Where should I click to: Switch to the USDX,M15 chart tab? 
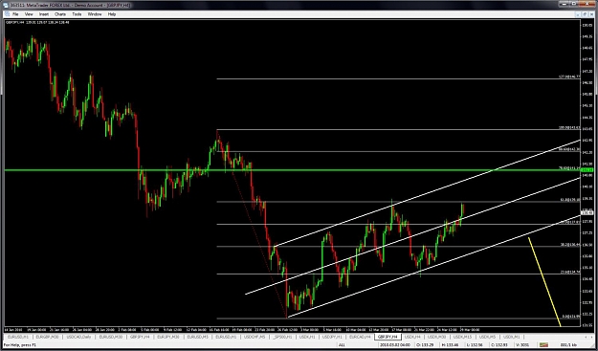pos(462,337)
